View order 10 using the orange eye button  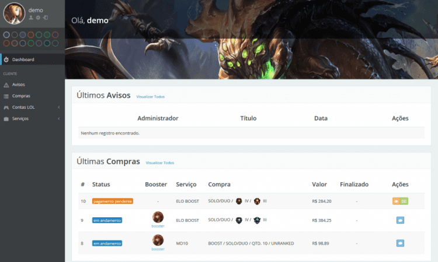click(x=396, y=201)
